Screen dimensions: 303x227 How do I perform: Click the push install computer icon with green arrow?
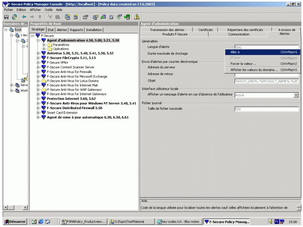pos(103,17)
